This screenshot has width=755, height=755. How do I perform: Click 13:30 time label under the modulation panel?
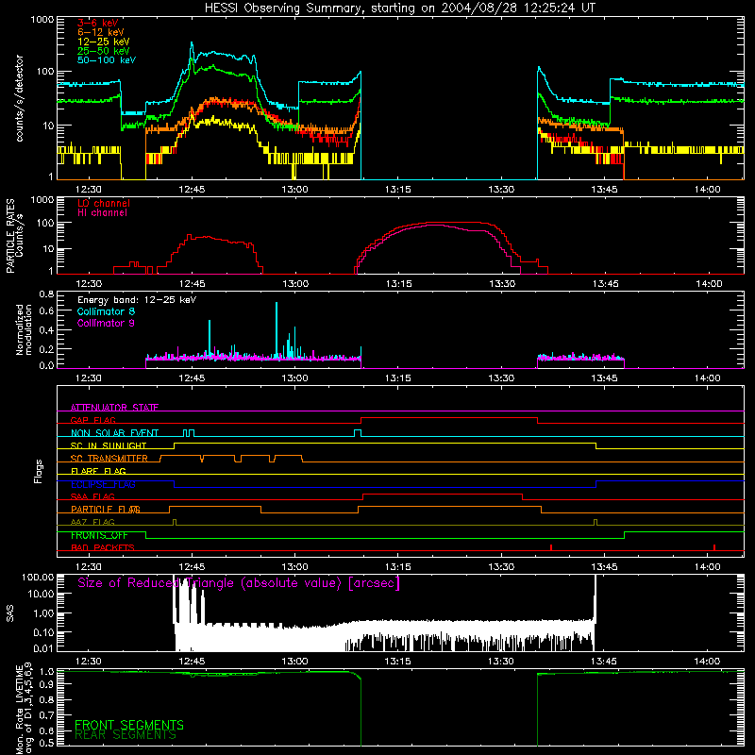click(501, 378)
